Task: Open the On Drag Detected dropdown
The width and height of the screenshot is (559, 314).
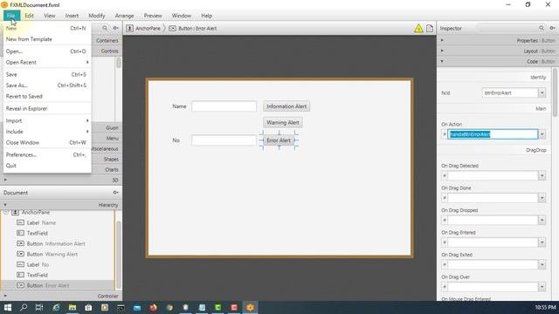Action: 542,175
